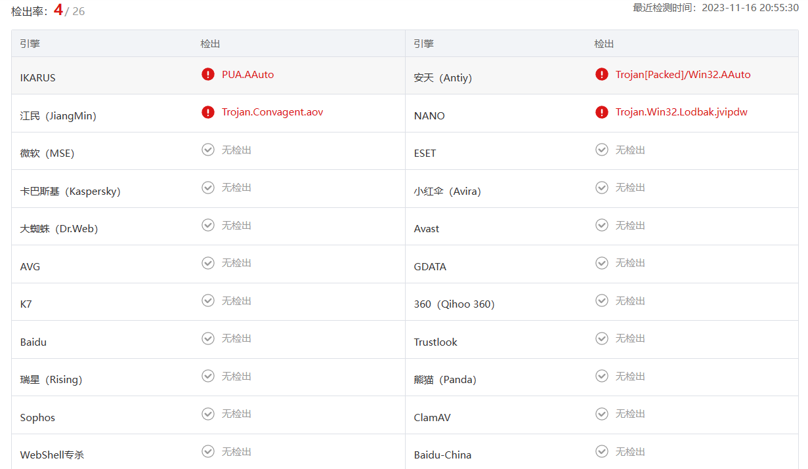Click the check icon in the Avast row
This screenshot has height=469, width=808.
602,225
